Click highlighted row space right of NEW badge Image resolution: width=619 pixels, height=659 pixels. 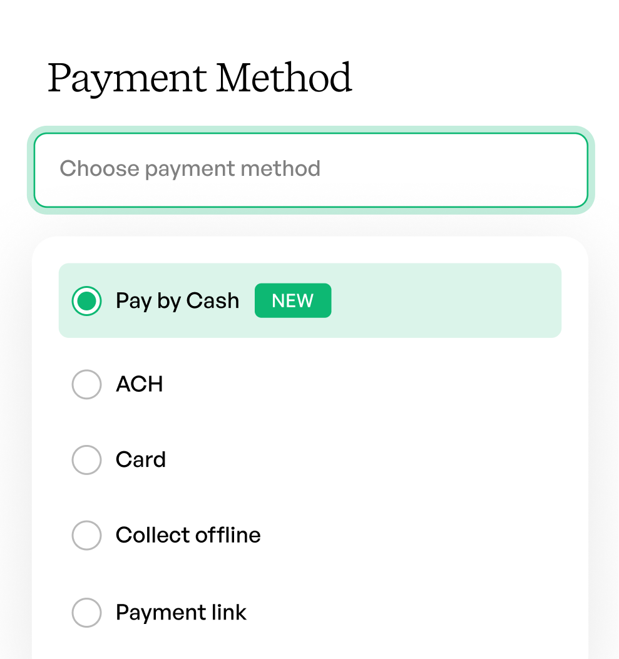(444, 301)
